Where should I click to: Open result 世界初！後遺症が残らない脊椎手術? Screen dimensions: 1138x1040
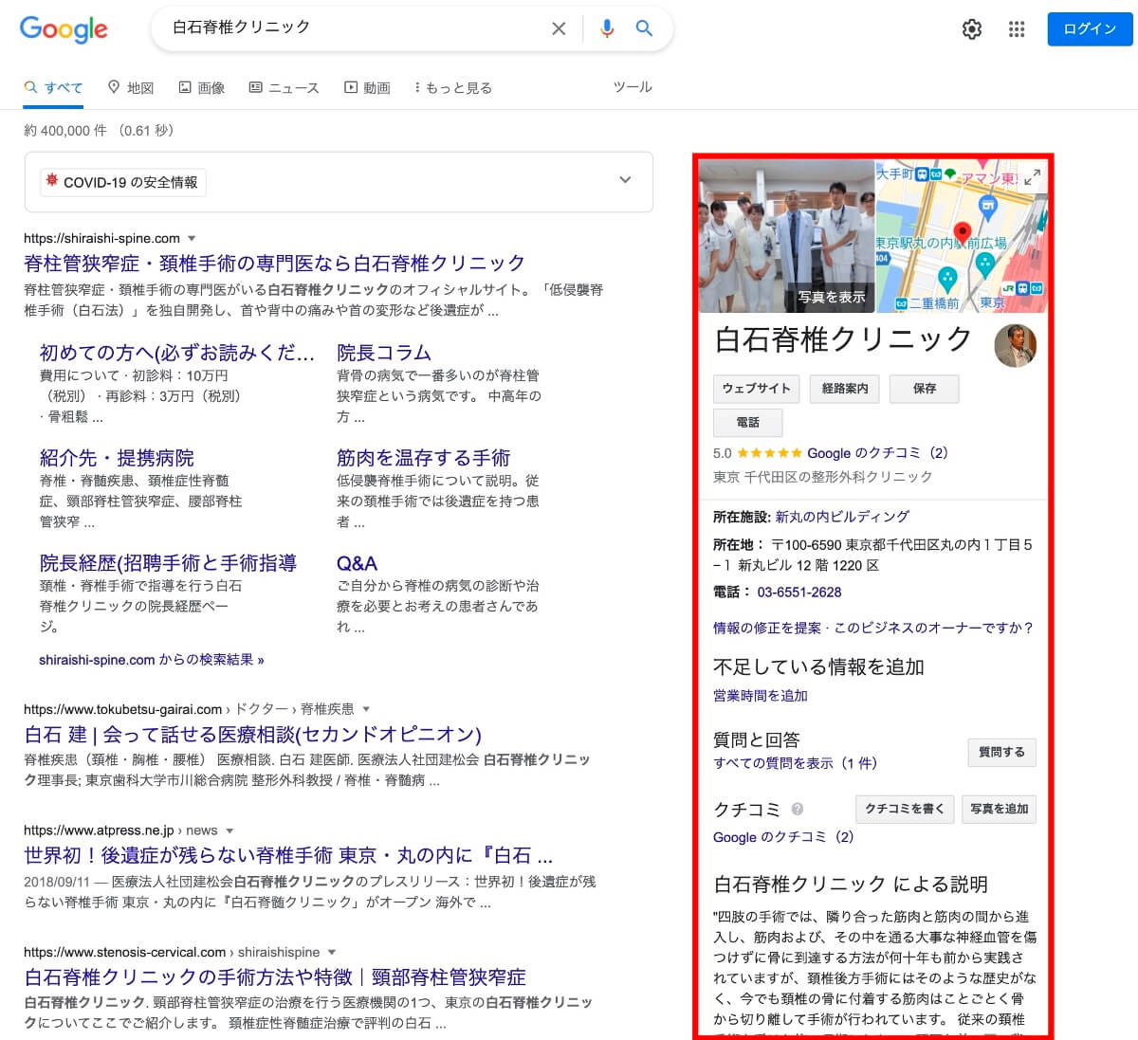[x=288, y=855]
